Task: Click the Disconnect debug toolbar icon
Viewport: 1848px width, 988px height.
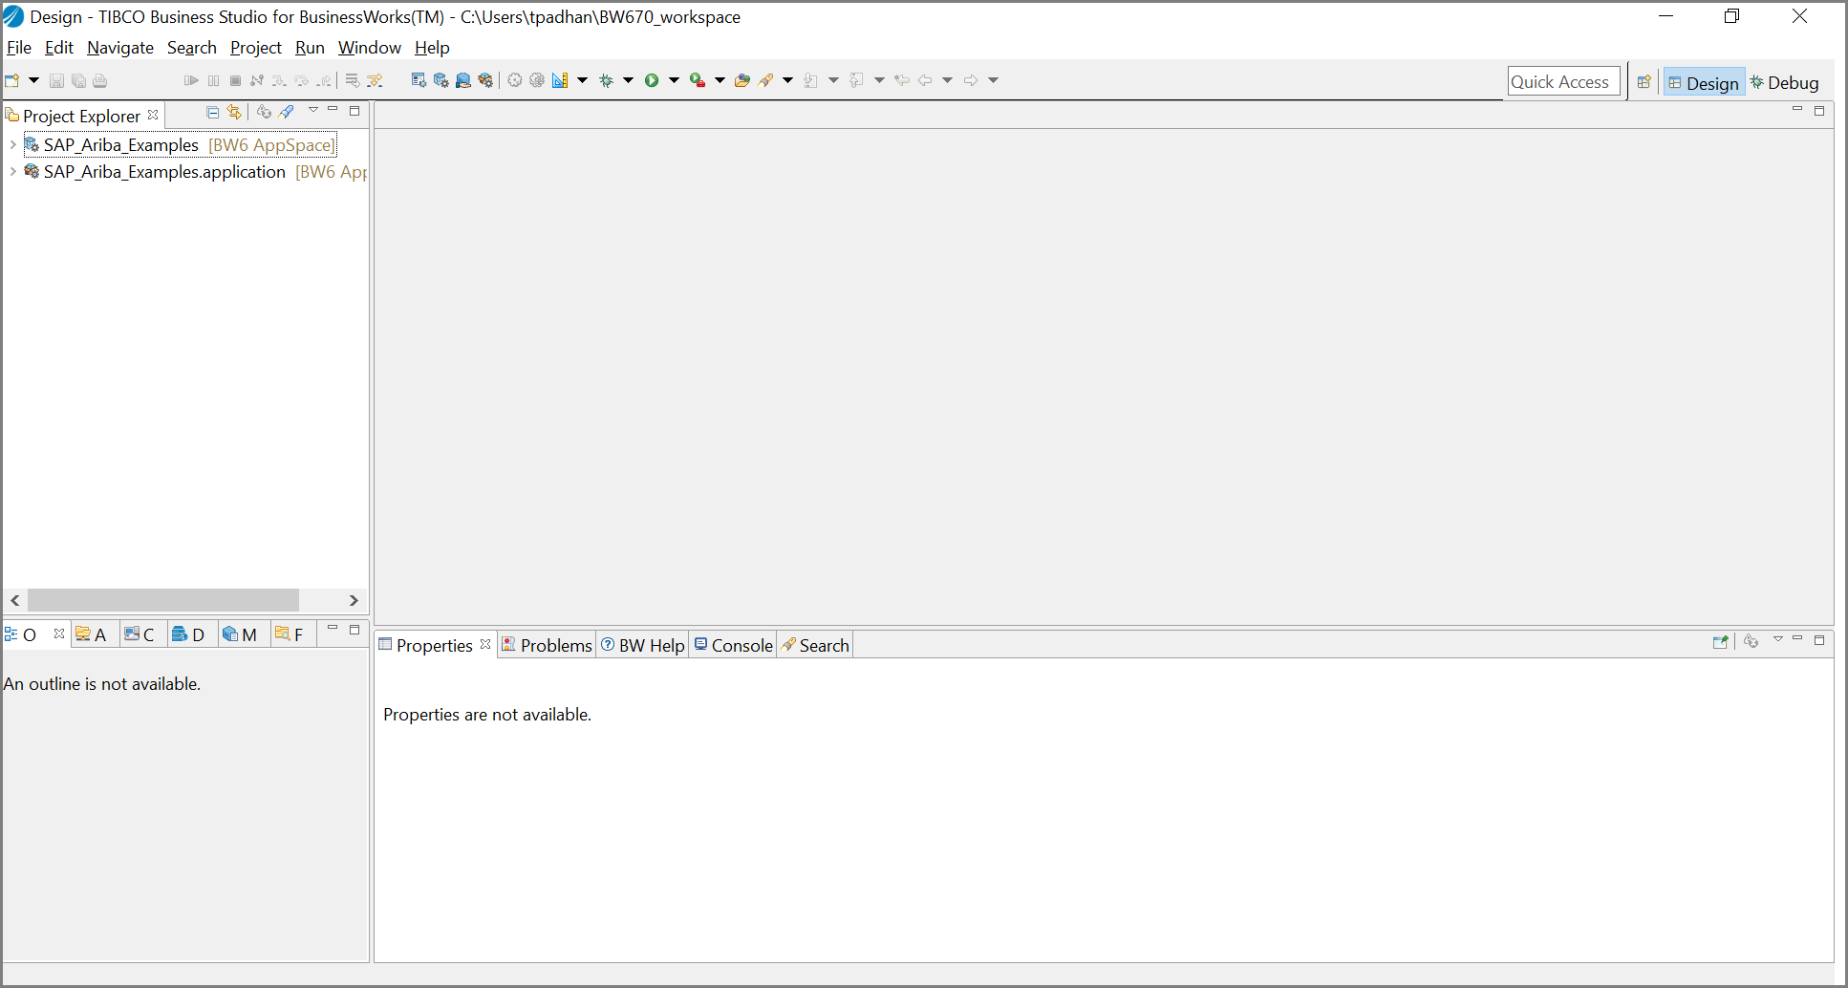Action: 257,80
